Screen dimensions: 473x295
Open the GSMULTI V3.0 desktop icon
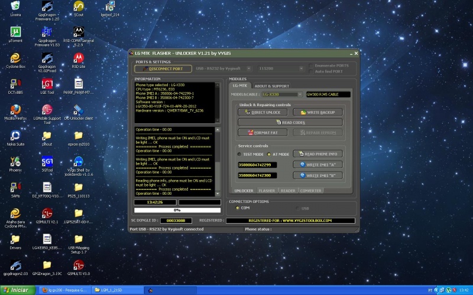pyautogui.click(x=79, y=267)
